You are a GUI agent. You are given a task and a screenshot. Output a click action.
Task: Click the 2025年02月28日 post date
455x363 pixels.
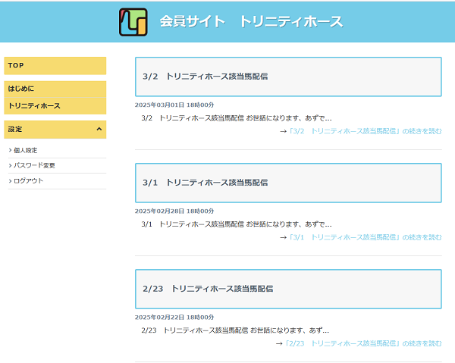(x=174, y=211)
